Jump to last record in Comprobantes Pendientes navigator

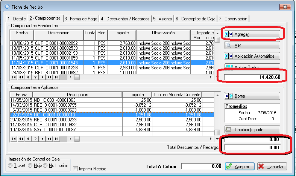point(56,77)
